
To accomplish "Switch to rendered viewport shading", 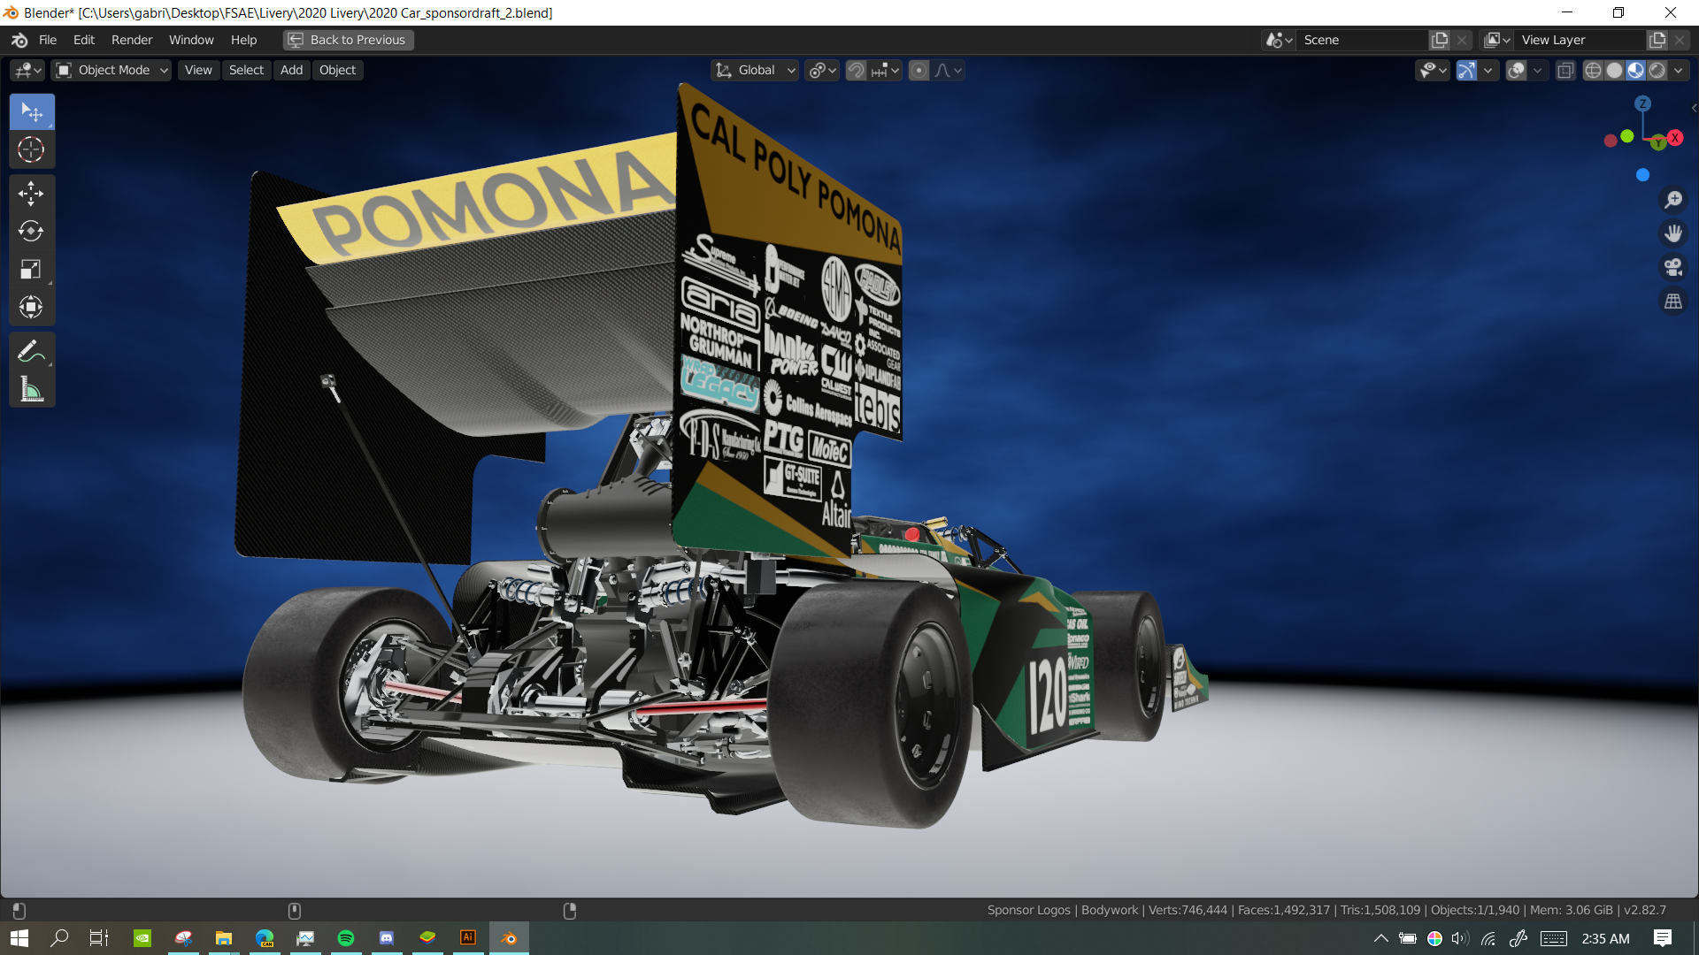I will (x=1657, y=71).
